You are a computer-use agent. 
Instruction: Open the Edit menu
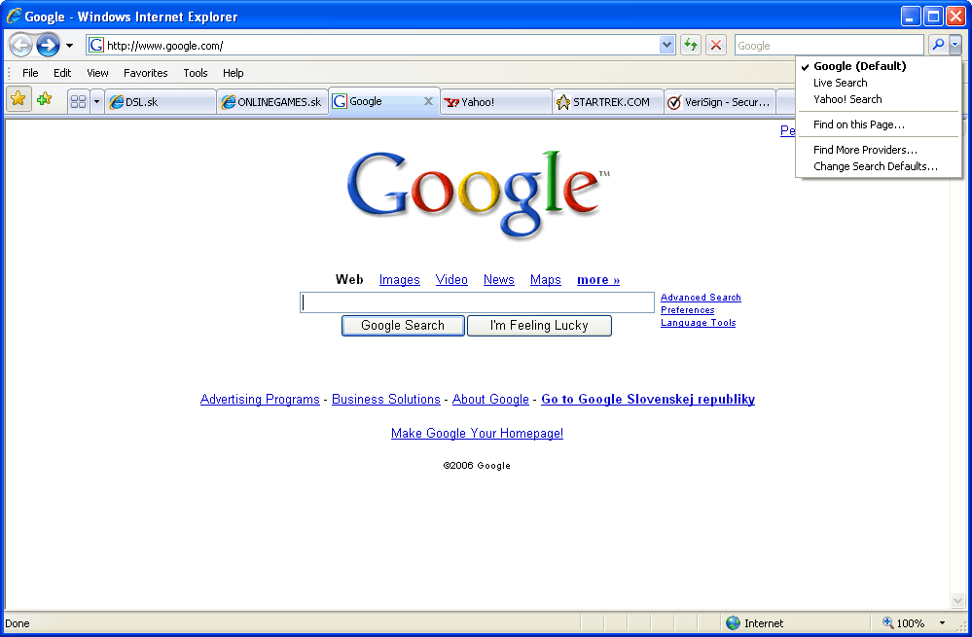pyautogui.click(x=62, y=73)
